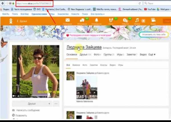Click the avatar in the first feed post
The width and height of the screenshot is (171, 122).
pos(70,76)
